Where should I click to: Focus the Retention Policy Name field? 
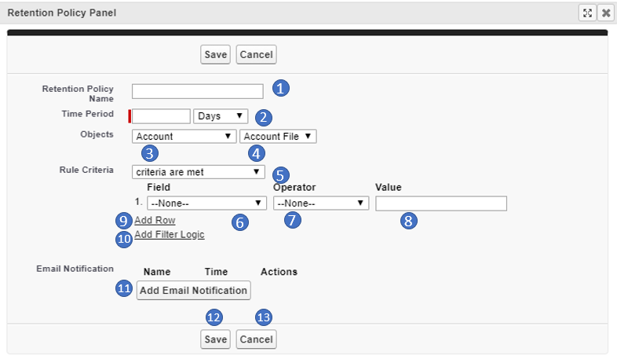click(x=197, y=91)
